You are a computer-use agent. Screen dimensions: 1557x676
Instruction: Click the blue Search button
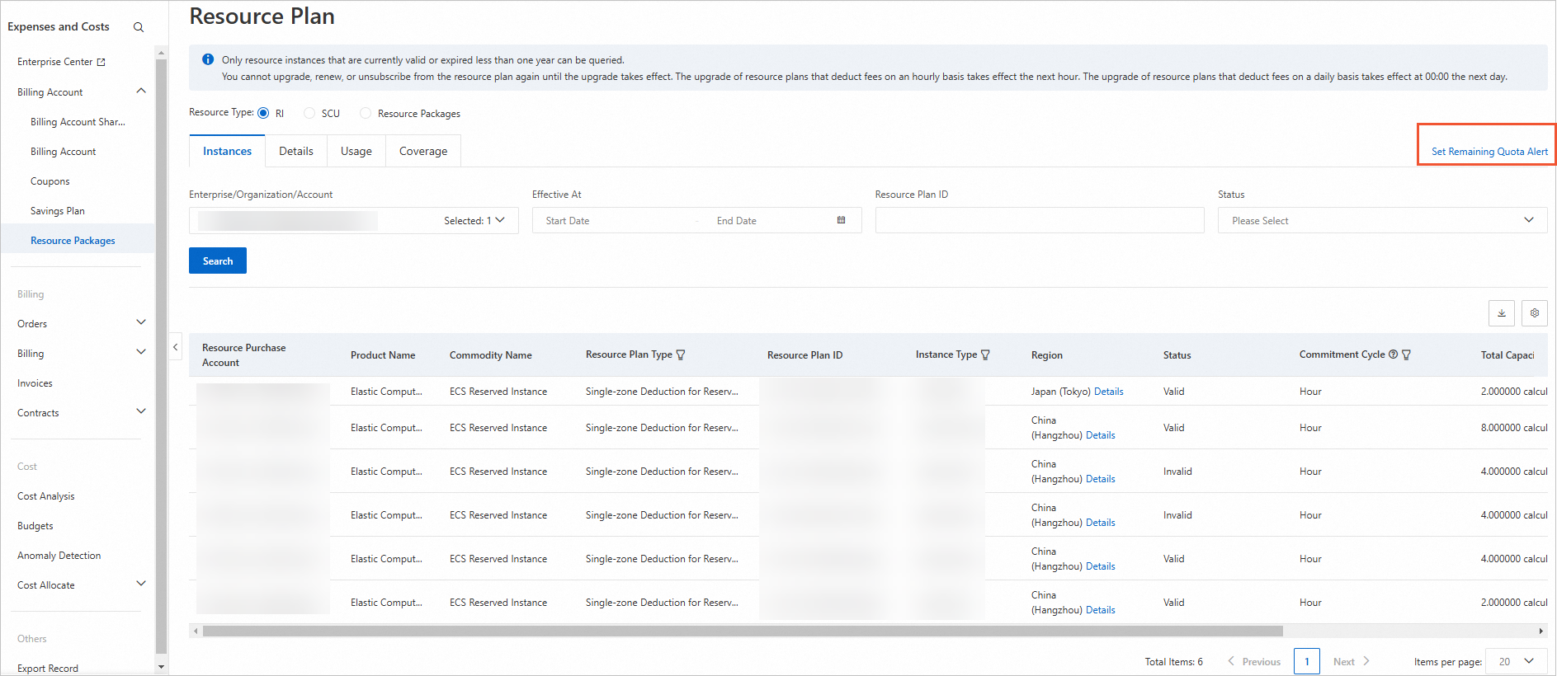218,261
